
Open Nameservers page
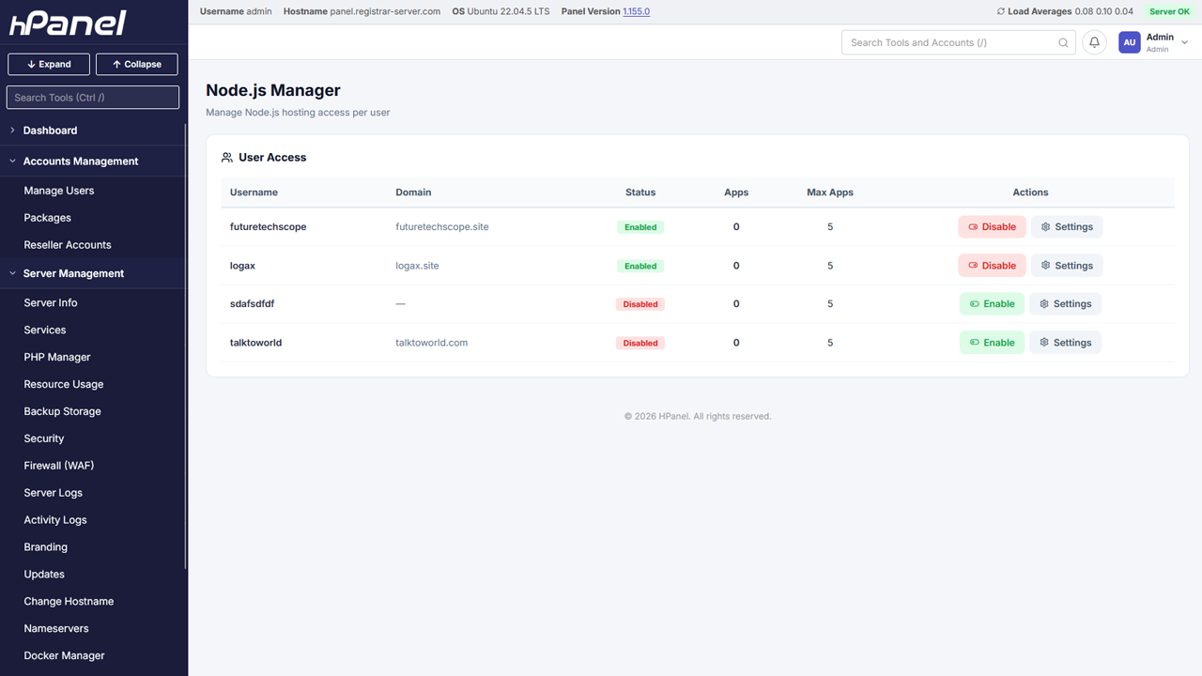pos(56,629)
